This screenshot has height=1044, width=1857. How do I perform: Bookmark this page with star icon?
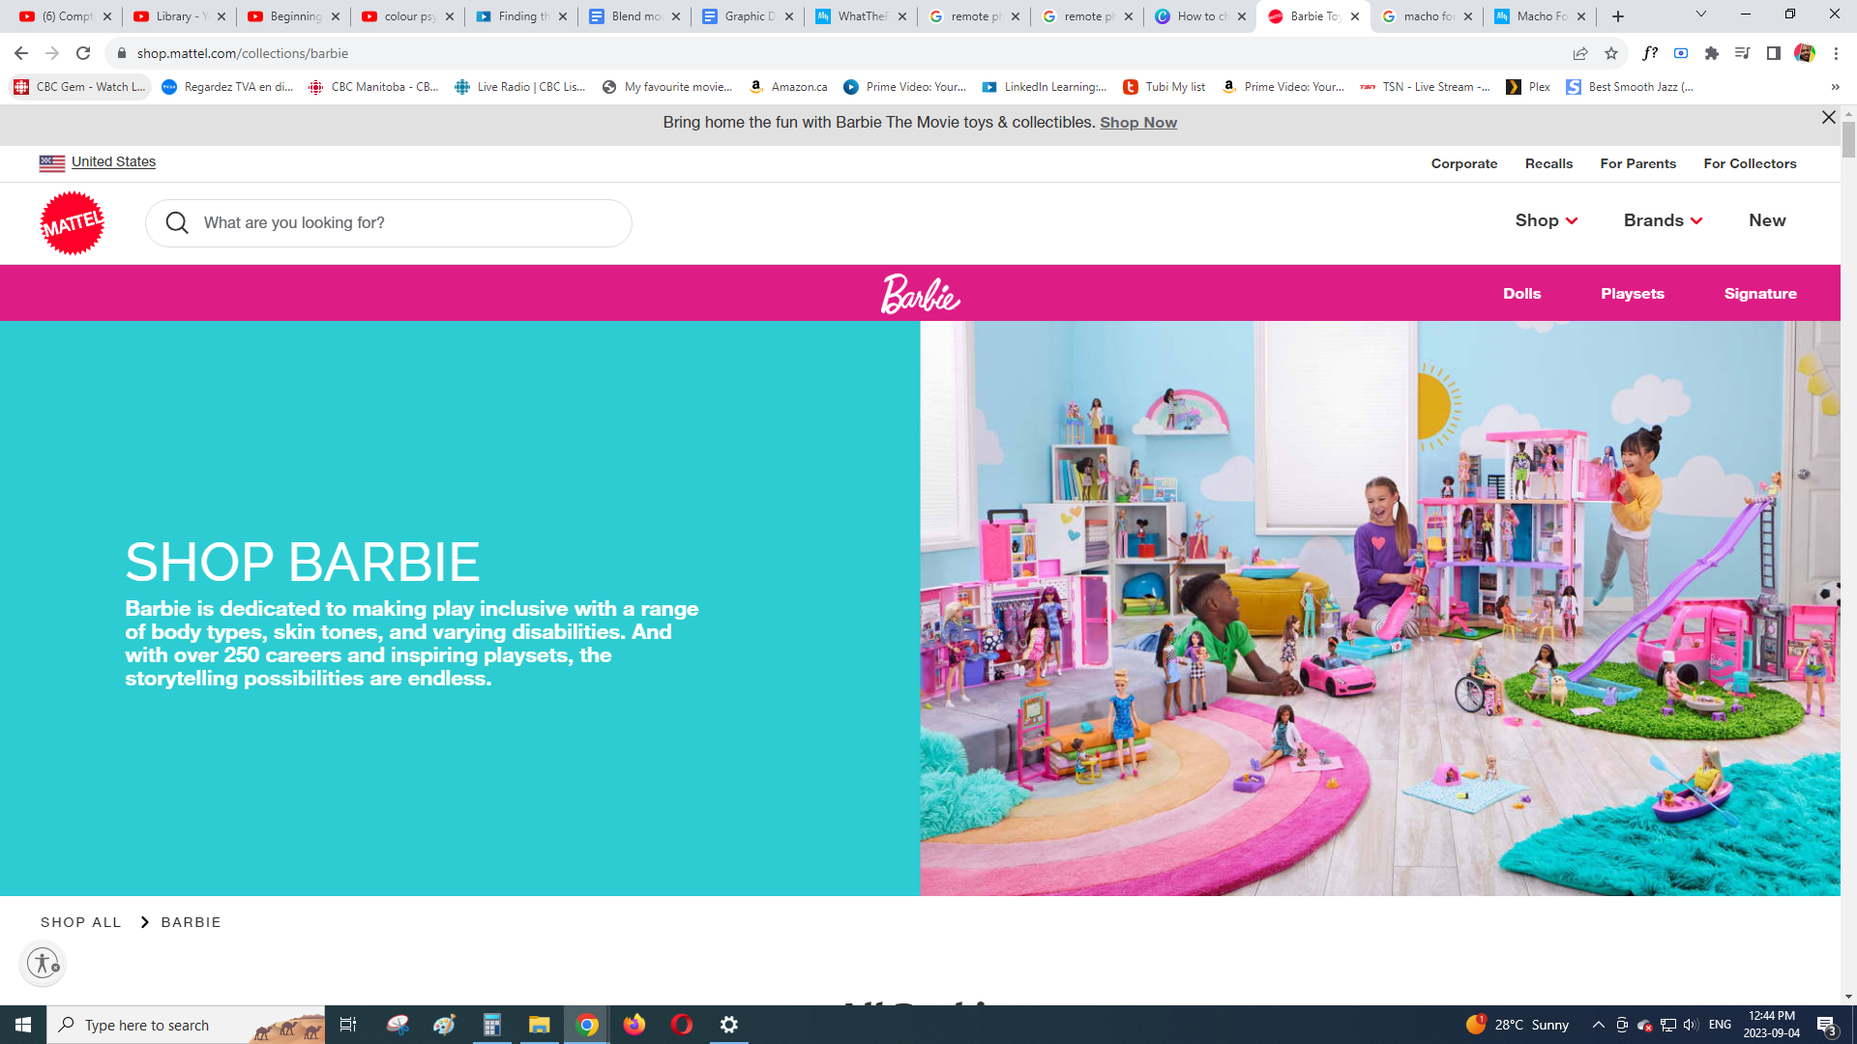point(1611,53)
